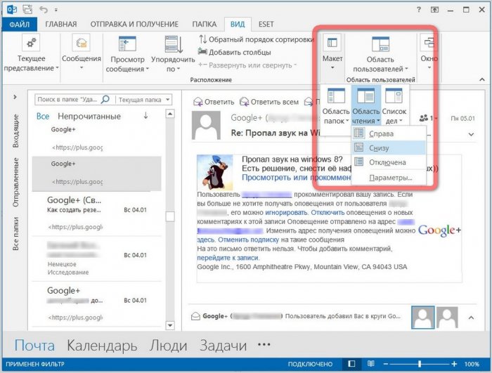Open the Help question mark
The image size is (492, 373).
click(x=419, y=9)
